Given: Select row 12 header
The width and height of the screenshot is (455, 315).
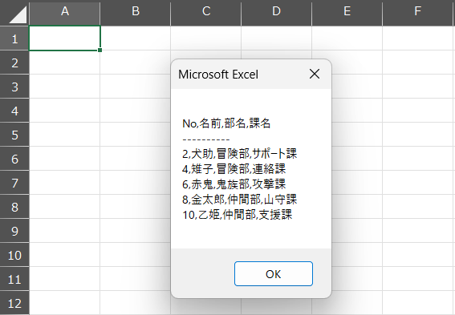Looking at the screenshot, I should pos(14,303).
